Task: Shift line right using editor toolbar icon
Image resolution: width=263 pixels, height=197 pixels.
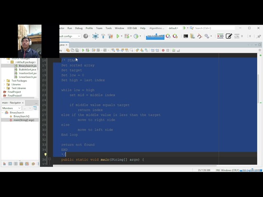Action: click(x=157, y=50)
